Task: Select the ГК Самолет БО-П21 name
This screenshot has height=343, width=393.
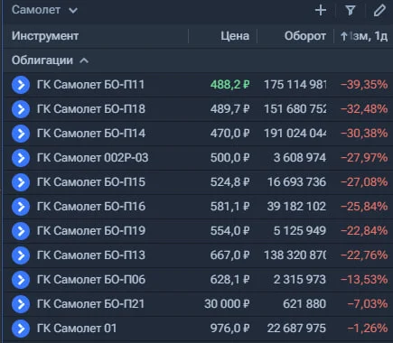Action: pos(90,304)
